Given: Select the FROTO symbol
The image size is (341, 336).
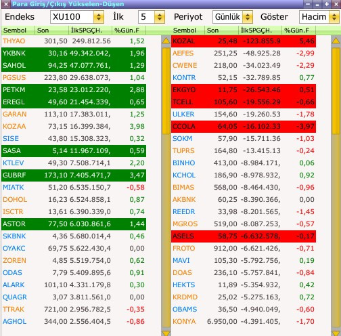Looking at the screenshot, I should pos(183,249).
